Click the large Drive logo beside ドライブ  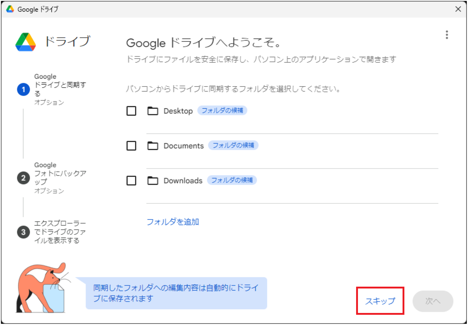[x=26, y=42]
